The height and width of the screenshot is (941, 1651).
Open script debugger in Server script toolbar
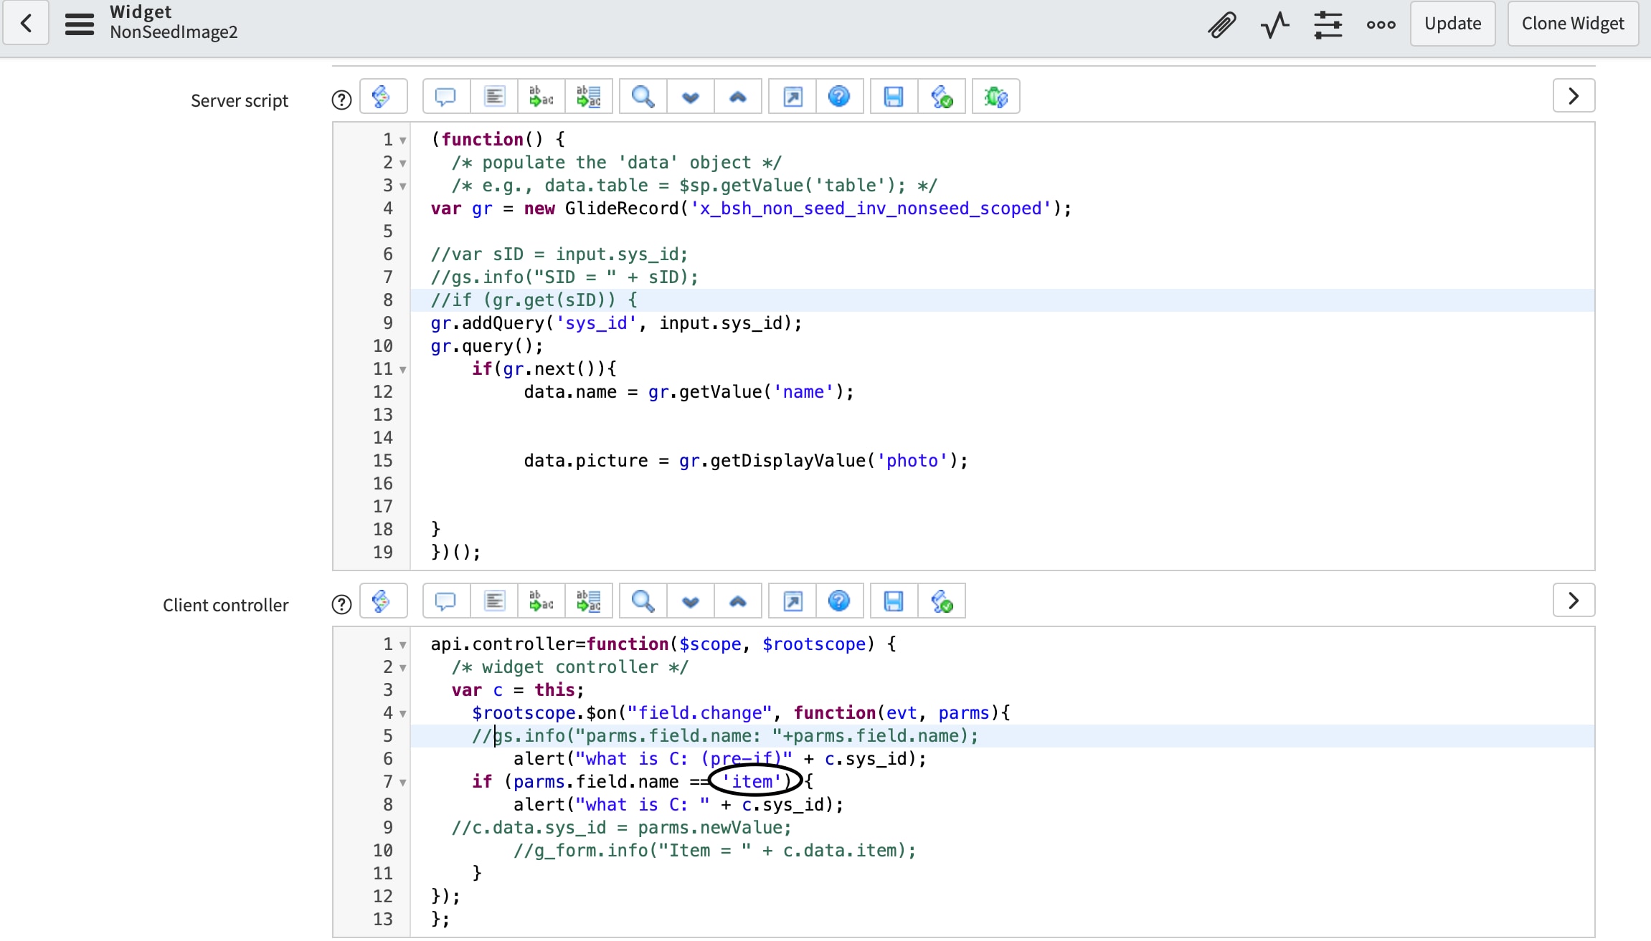(x=995, y=97)
